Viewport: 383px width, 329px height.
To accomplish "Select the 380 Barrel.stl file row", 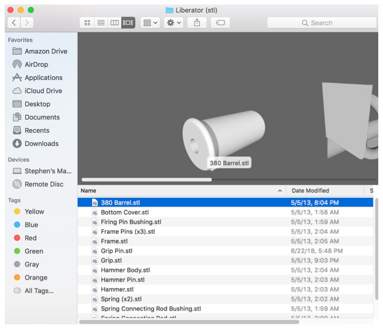I will point(225,203).
